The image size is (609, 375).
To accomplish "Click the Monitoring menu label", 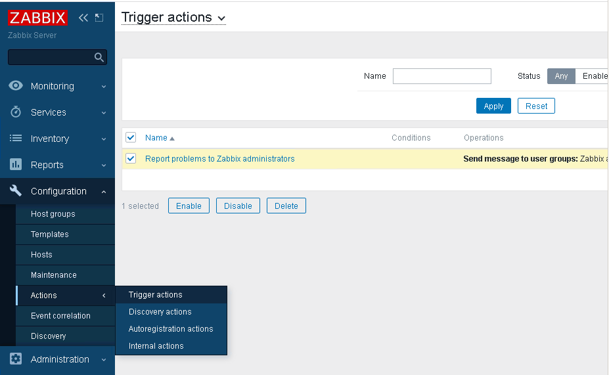I will (53, 86).
